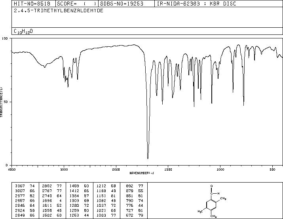
Task: Select the SCORE= ( ) header field
Action: [x=77, y=4]
